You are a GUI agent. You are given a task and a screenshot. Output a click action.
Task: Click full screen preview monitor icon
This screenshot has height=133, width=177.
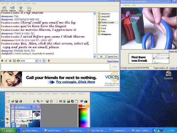[47, 101]
